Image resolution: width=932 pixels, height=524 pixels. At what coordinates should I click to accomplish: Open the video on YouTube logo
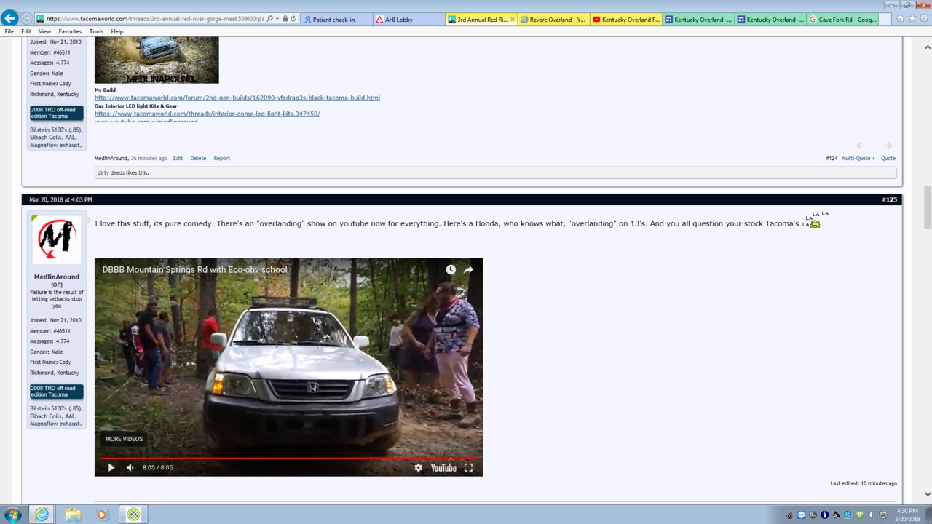443,467
